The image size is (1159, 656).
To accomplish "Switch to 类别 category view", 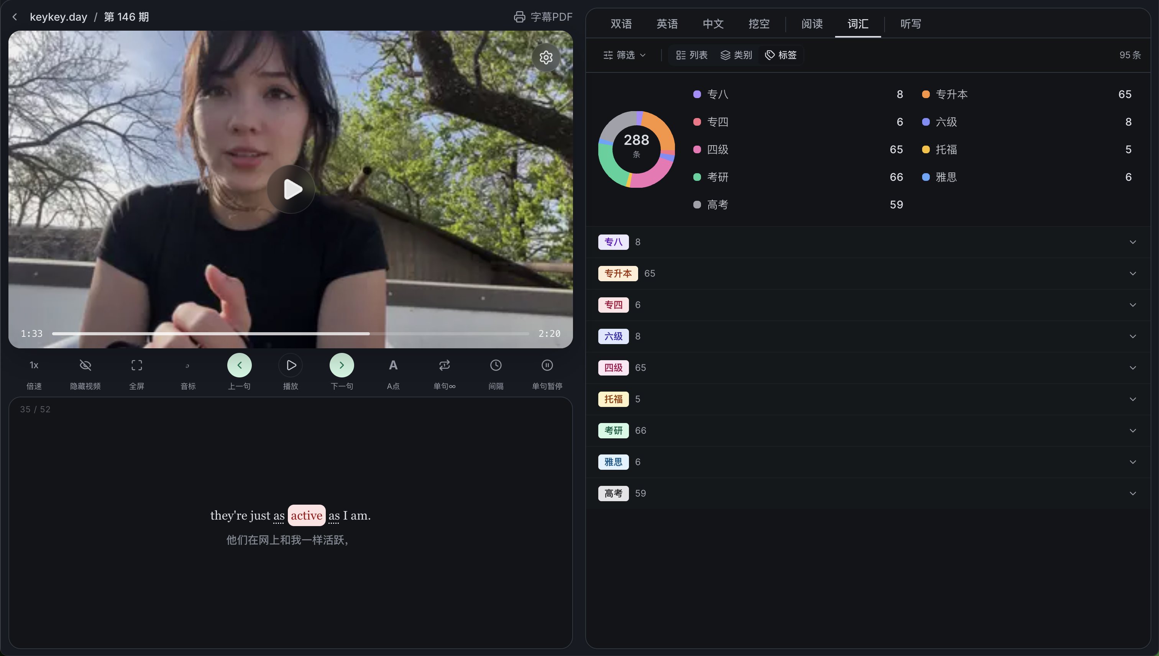I will (x=736, y=54).
